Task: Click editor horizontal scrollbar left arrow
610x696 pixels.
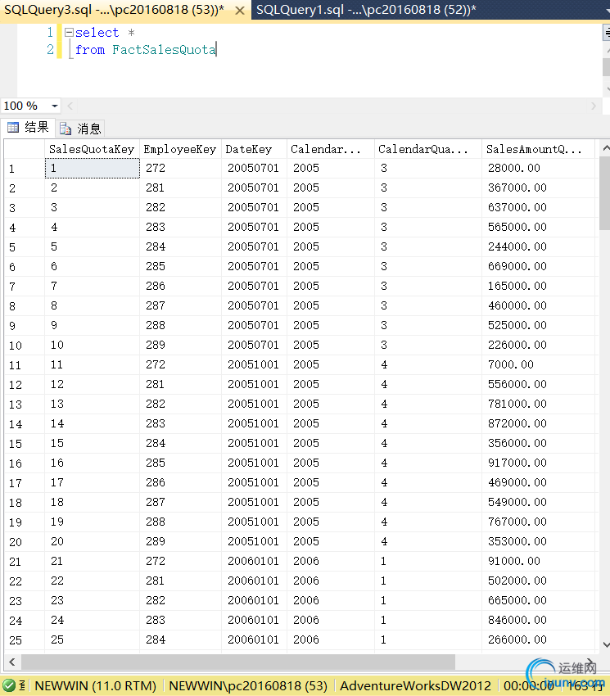Action: tap(70, 106)
